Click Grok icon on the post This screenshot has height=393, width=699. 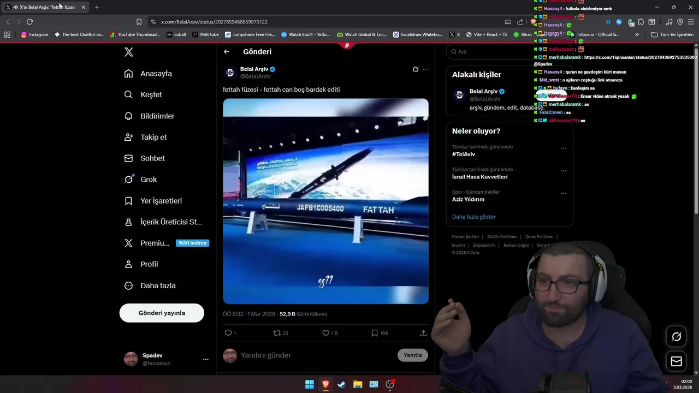(416, 69)
